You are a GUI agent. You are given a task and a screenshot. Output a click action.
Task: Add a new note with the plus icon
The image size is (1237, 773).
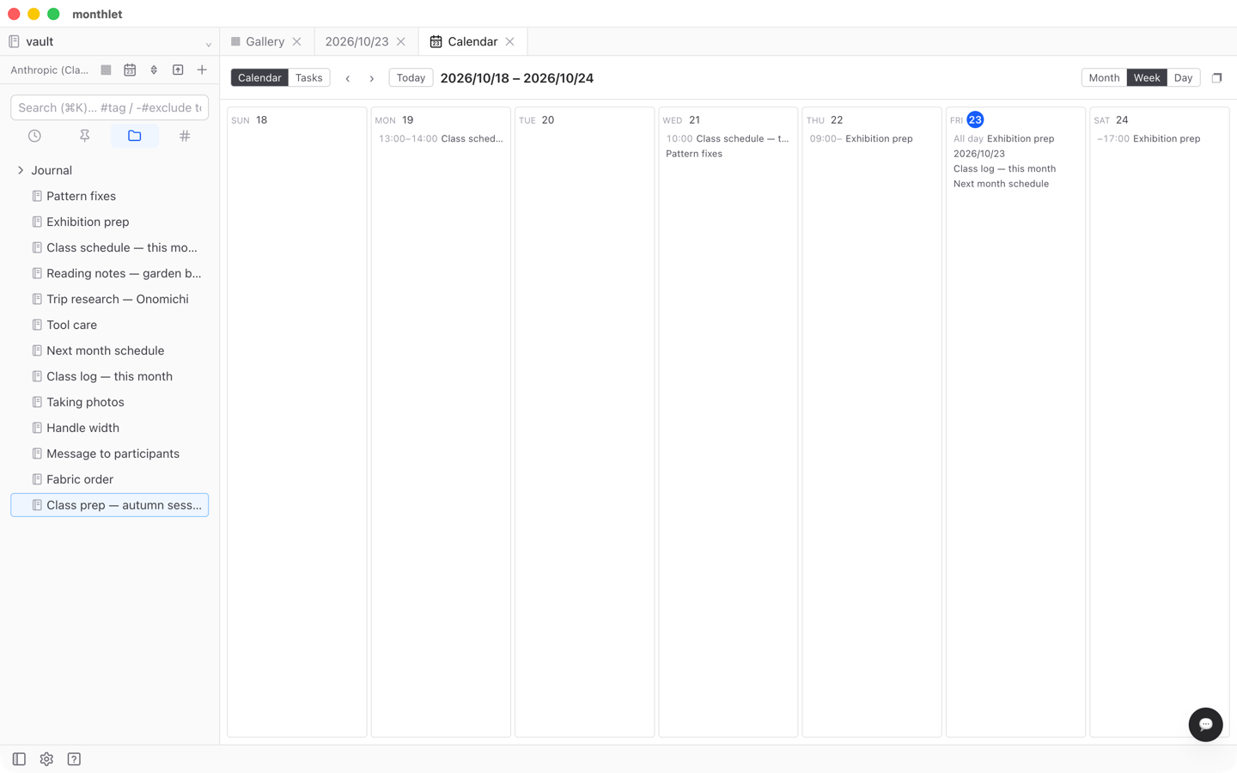click(x=202, y=70)
